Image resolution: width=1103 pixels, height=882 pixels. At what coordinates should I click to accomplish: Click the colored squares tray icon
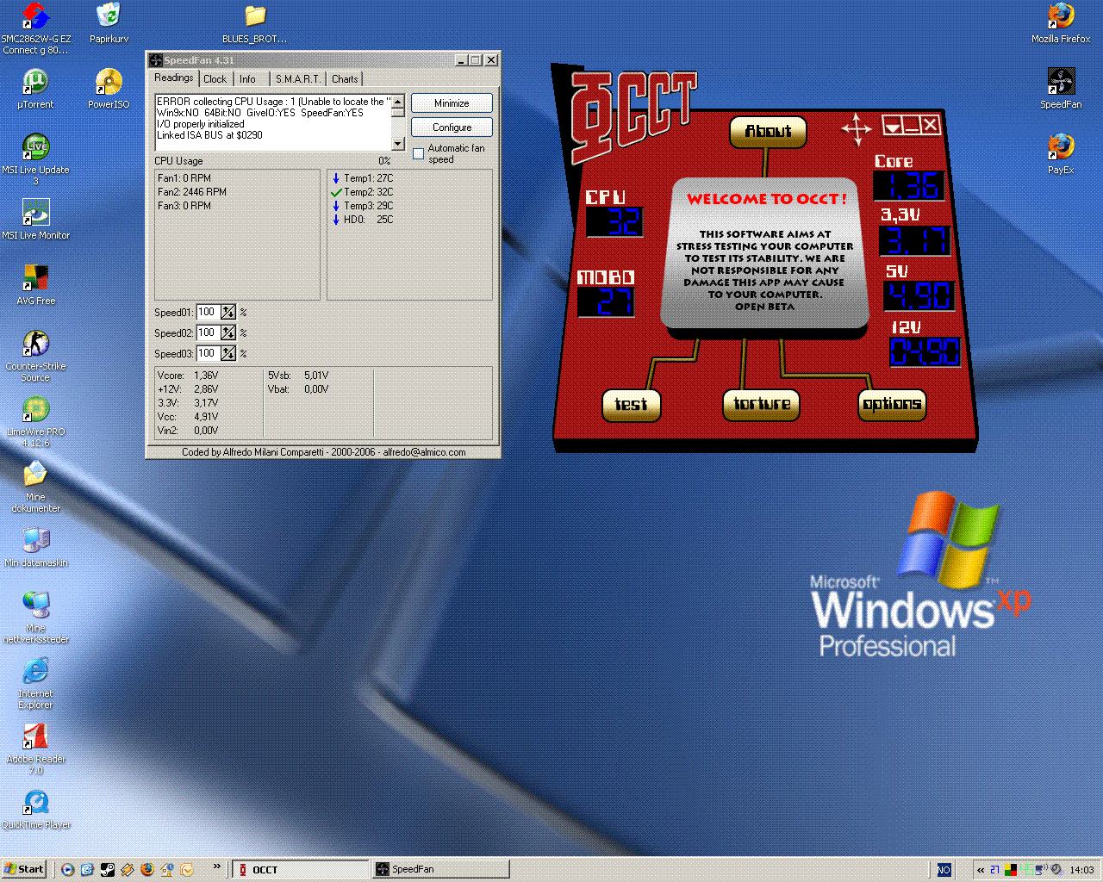(x=1011, y=870)
